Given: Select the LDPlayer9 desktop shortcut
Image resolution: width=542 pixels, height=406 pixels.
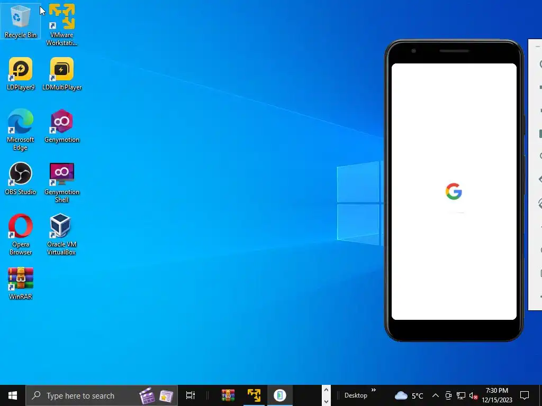Looking at the screenshot, I should tap(21, 74).
